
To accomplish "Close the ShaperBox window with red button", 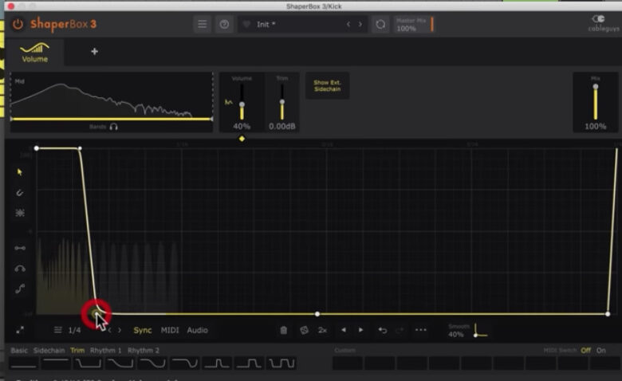I will click(11, 6).
